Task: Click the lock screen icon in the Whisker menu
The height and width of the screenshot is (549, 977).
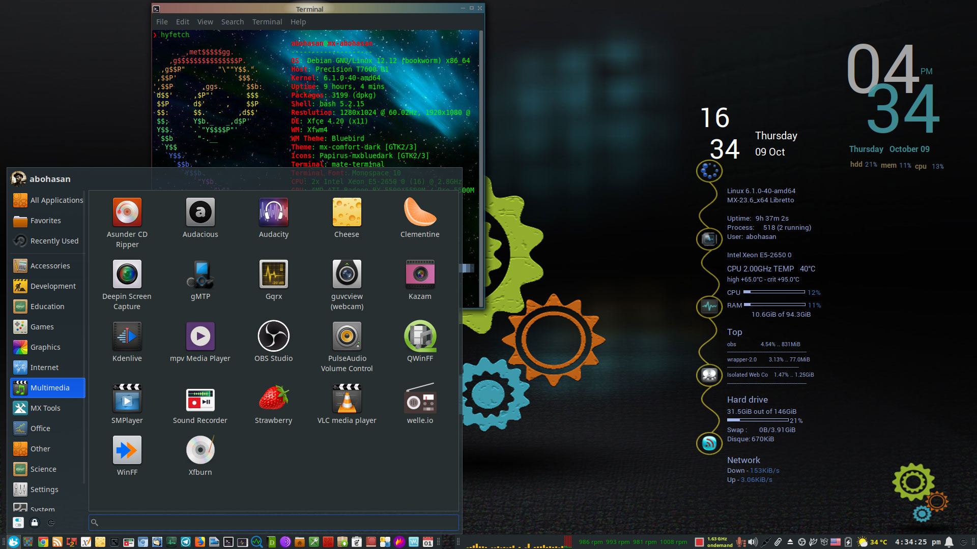Action: tap(35, 523)
